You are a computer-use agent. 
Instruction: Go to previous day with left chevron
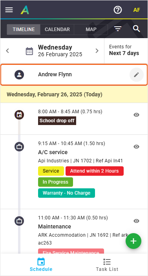pyautogui.click(x=7, y=51)
